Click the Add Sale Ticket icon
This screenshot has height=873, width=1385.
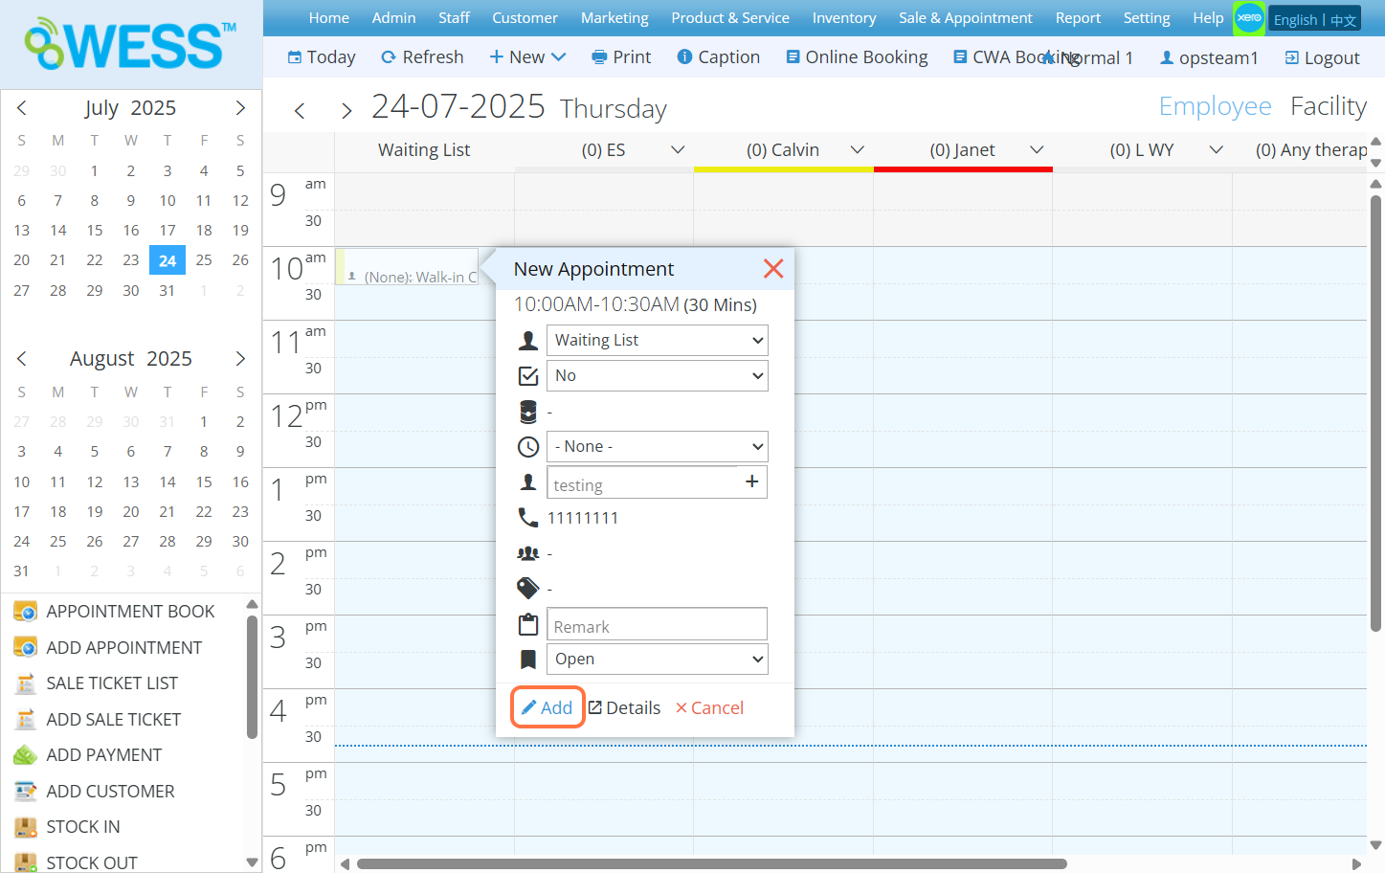(25, 720)
